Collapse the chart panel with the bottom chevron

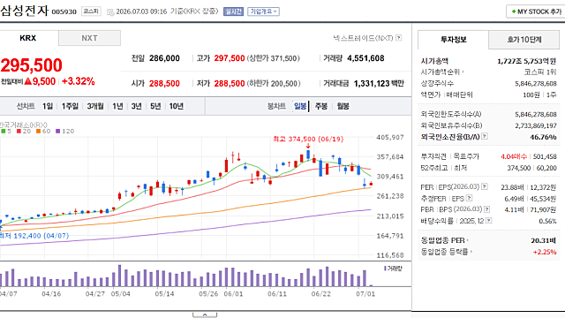click(205, 314)
